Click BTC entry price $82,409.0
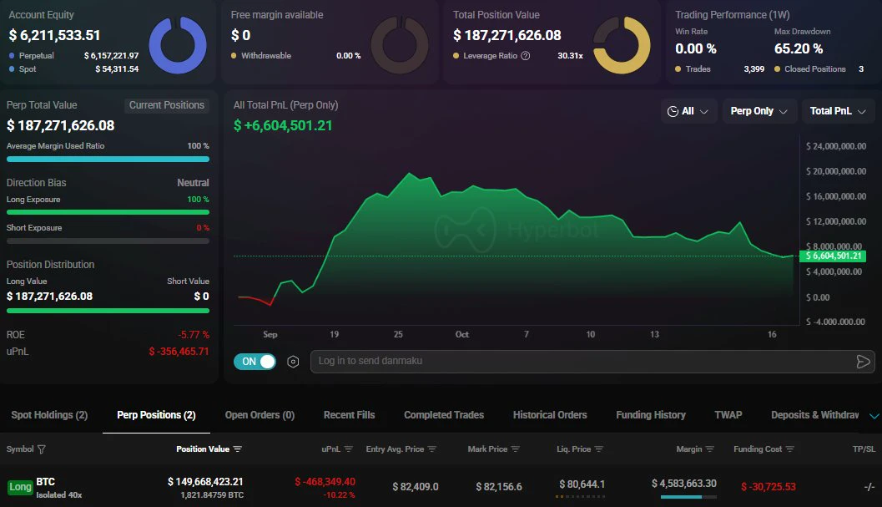The width and height of the screenshot is (882, 507). pyautogui.click(x=415, y=487)
